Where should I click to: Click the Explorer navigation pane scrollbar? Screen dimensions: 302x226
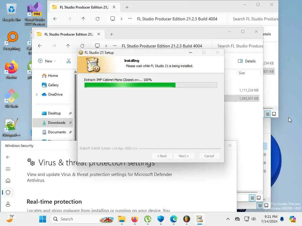[75, 107]
